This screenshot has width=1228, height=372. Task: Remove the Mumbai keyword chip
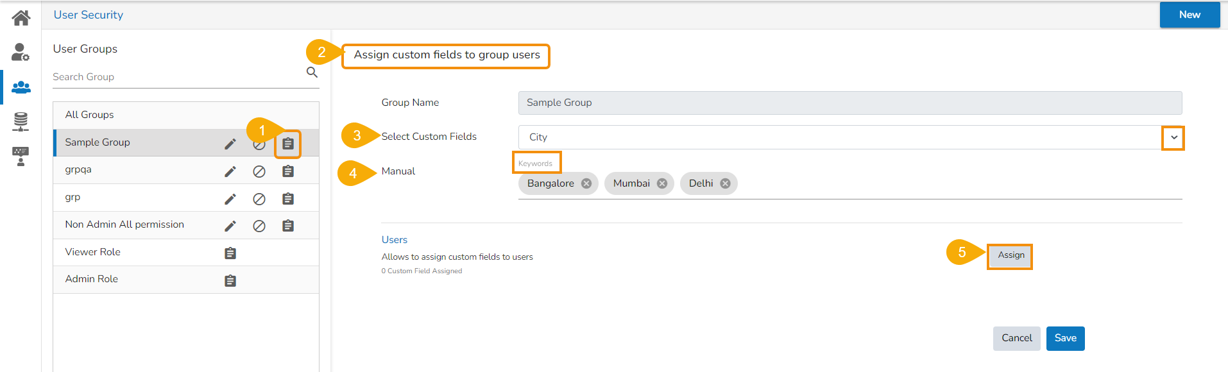point(662,183)
